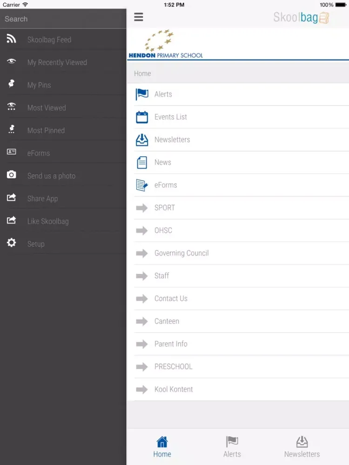The height and width of the screenshot is (465, 349).
Task: Tap the arrow icon beside Canteen
Action: (x=142, y=321)
